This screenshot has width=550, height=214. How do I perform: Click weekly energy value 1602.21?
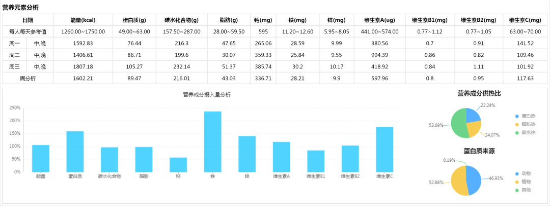tap(83, 78)
